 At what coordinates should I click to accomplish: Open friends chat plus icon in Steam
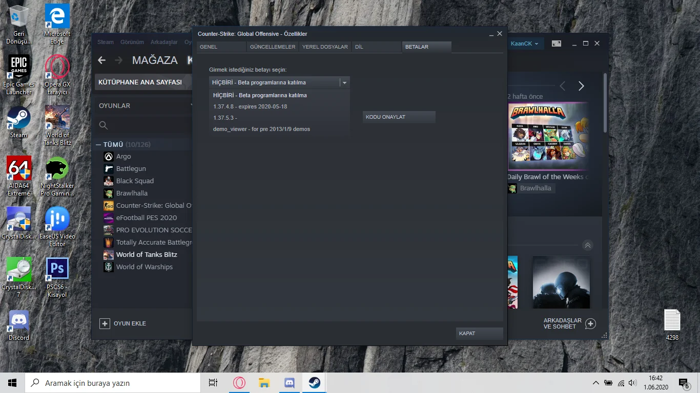(590, 323)
